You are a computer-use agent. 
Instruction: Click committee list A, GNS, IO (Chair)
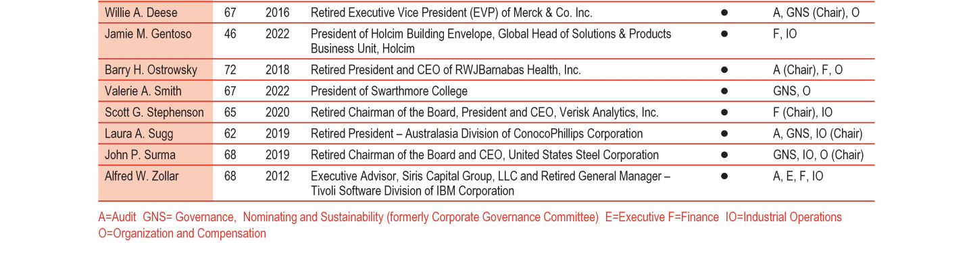click(x=818, y=134)
